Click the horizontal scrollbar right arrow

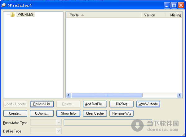click(179, 95)
